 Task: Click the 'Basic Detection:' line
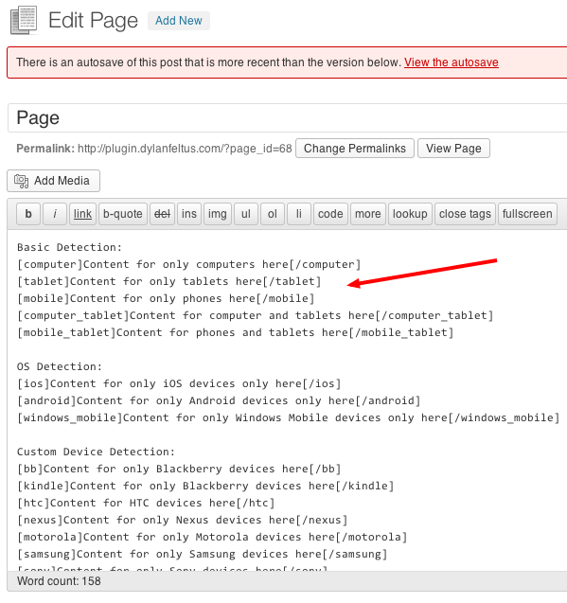(x=70, y=247)
